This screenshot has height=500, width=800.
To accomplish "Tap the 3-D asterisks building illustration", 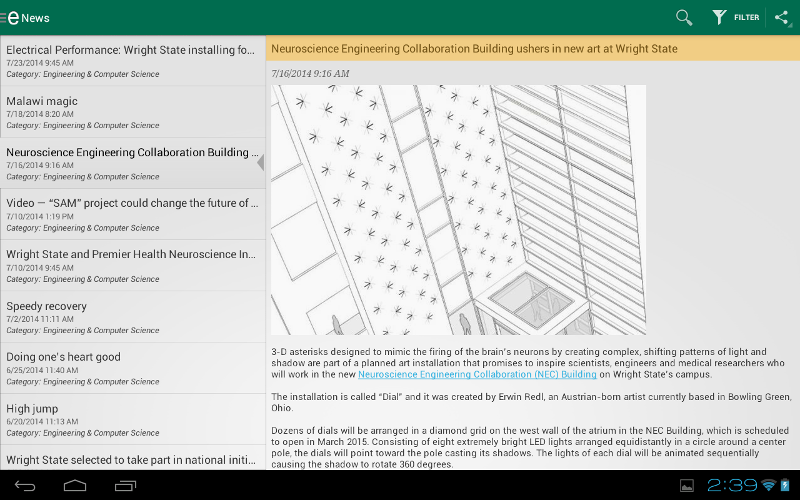I will click(x=459, y=210).
